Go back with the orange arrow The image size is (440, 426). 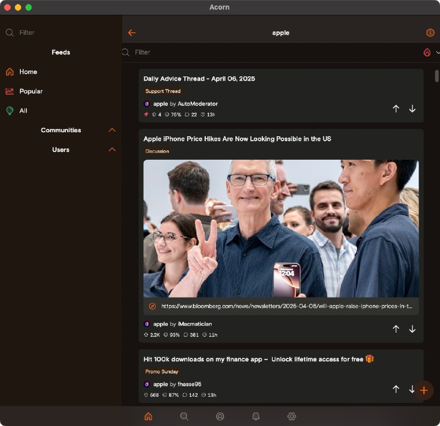coord(131,33)
